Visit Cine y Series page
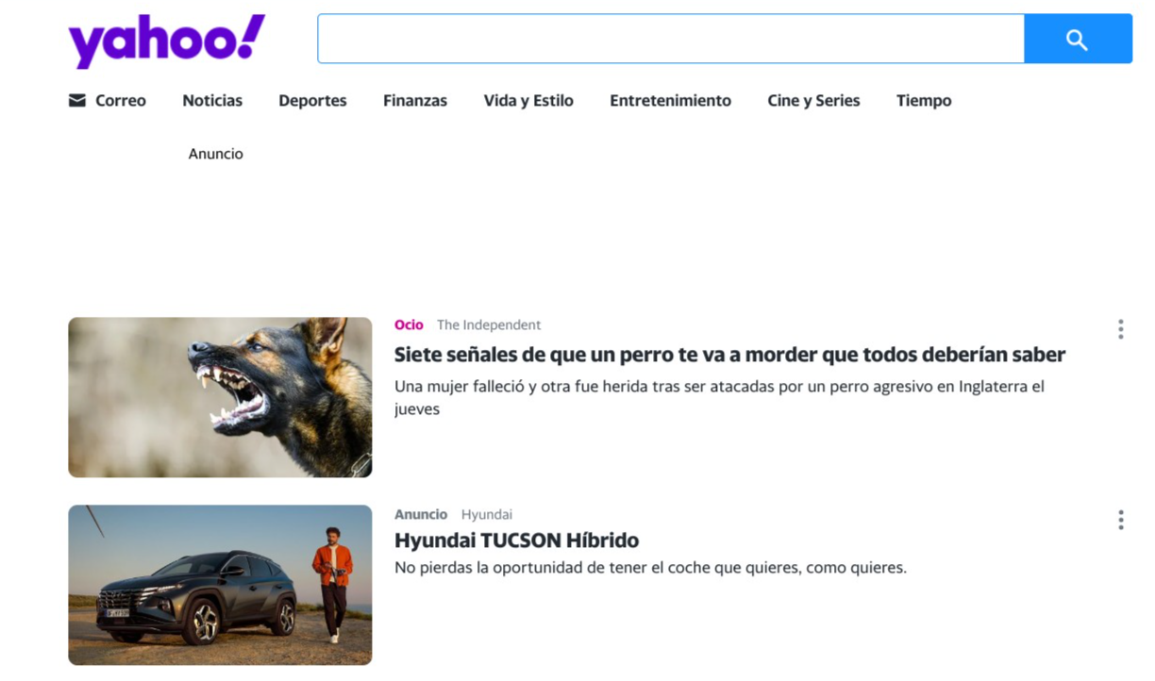 point(813,101)
